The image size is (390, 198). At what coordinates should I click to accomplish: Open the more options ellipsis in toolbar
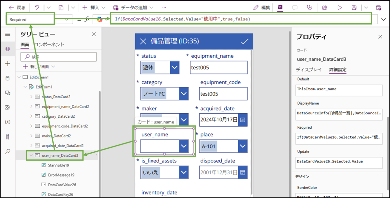click(164, 7)
